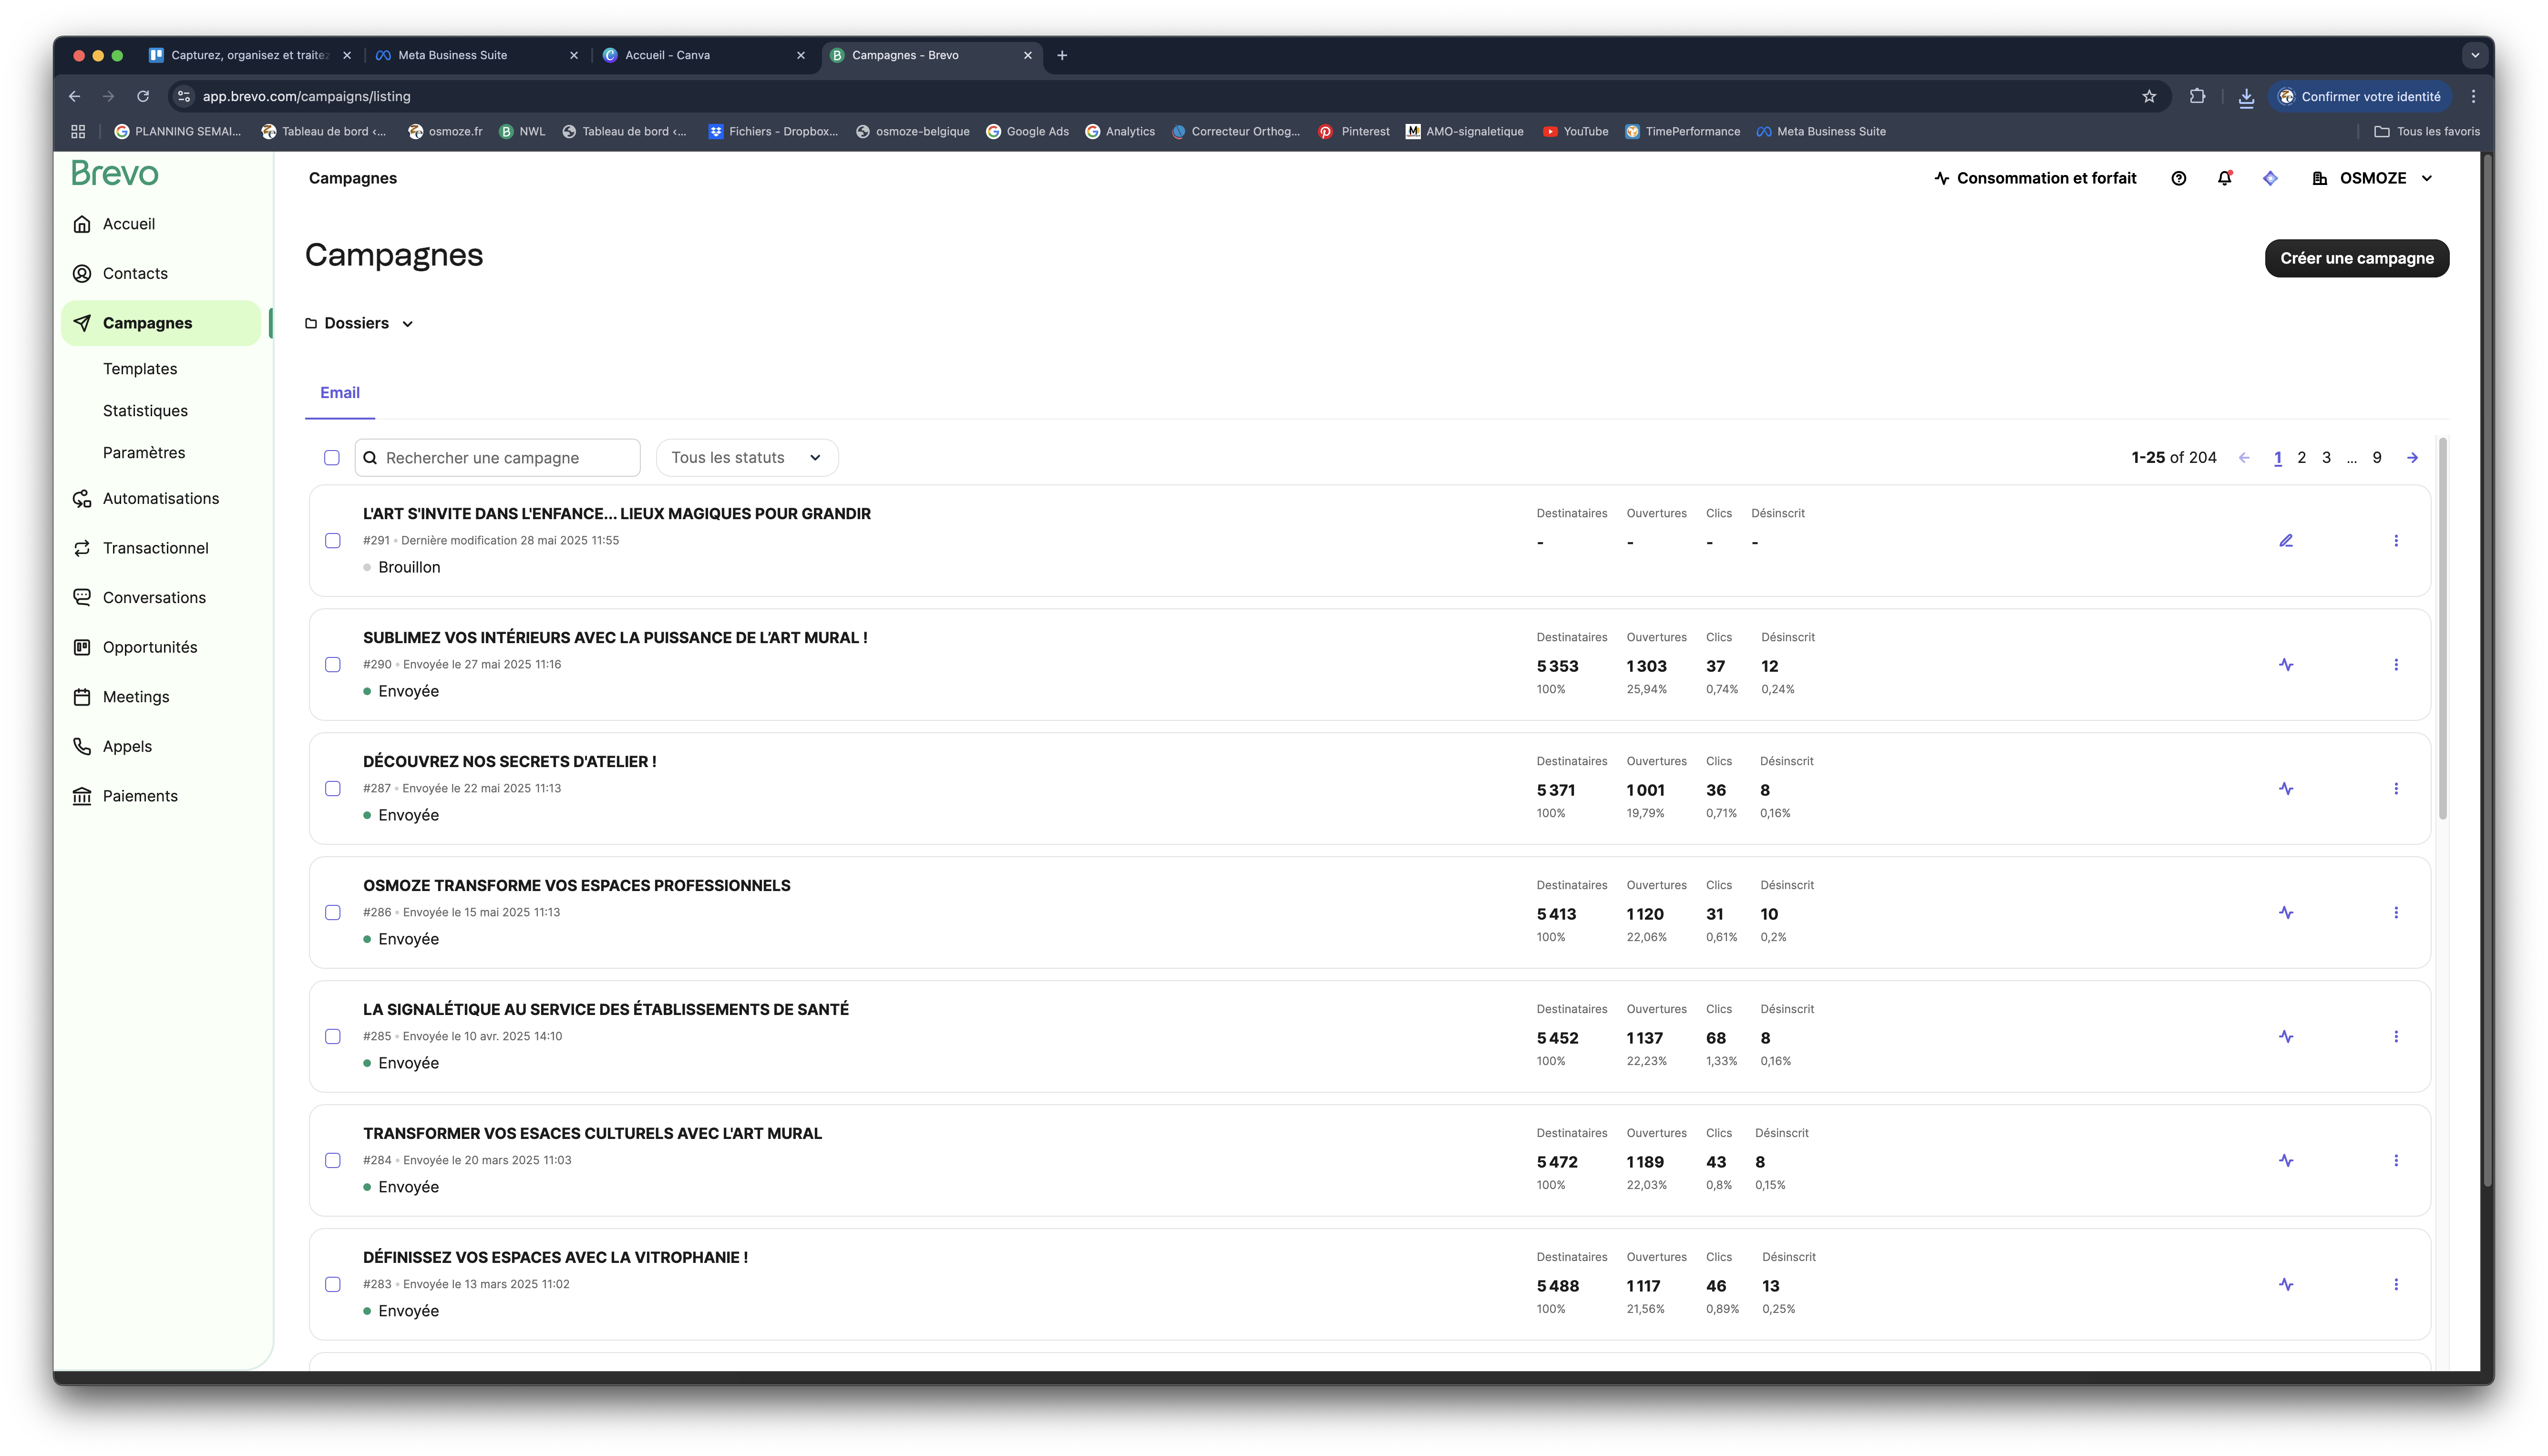Open the edit pencil for campaign #291
2548x1456 pixels.
coord(2286,541)
